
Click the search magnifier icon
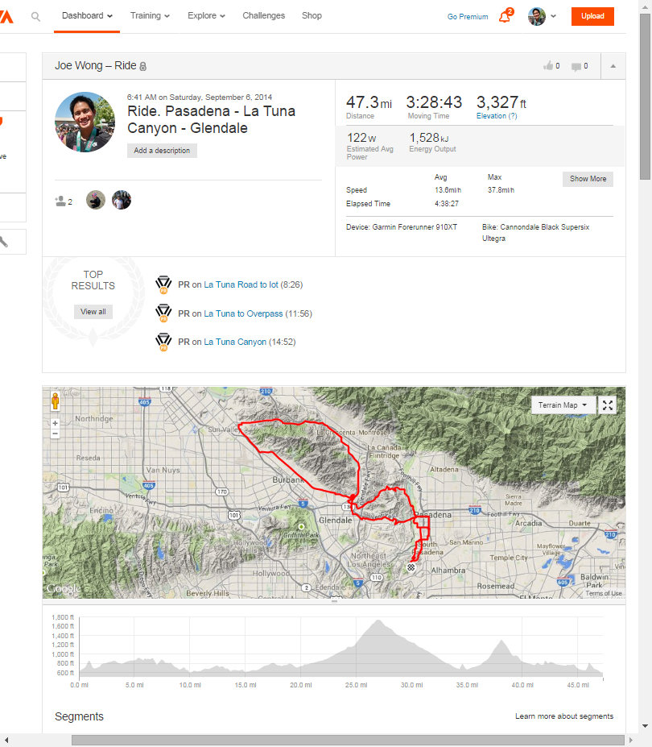tap(35, 16)
